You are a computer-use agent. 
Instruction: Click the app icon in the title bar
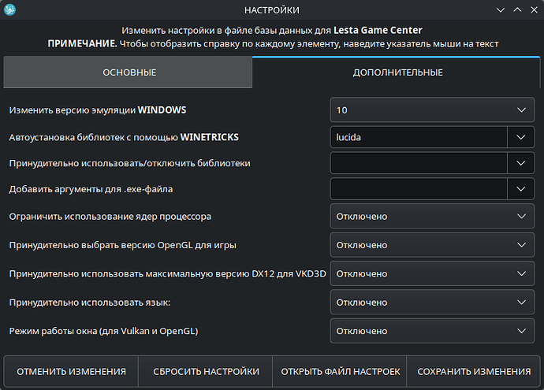click(10, 10)
